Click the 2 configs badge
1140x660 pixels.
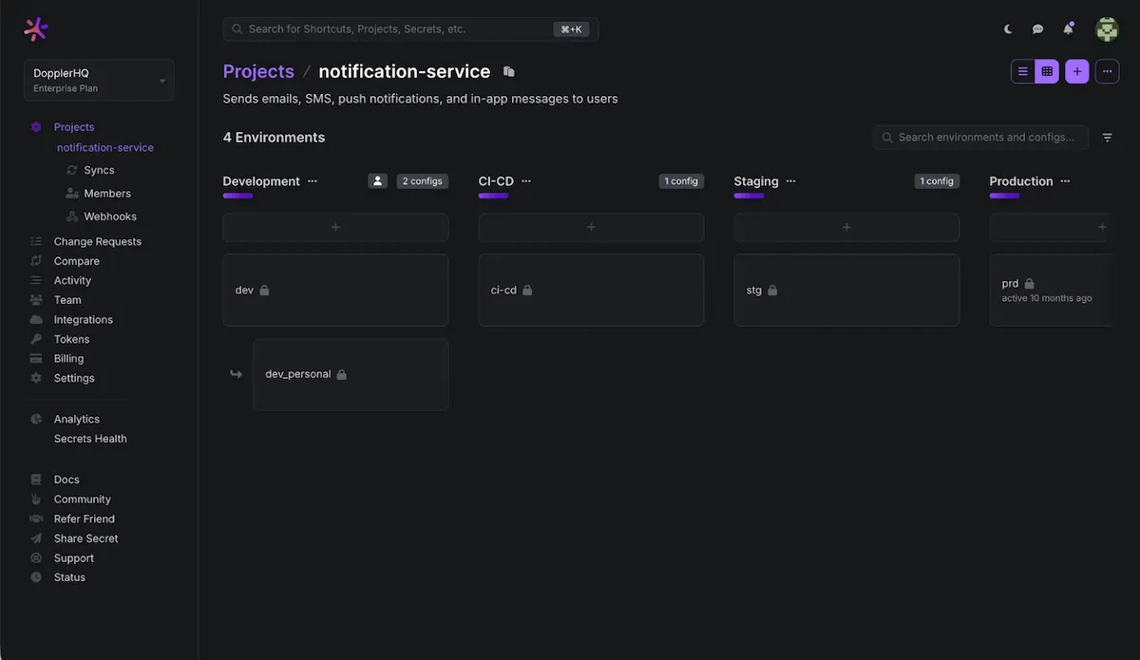click(422, 181)
